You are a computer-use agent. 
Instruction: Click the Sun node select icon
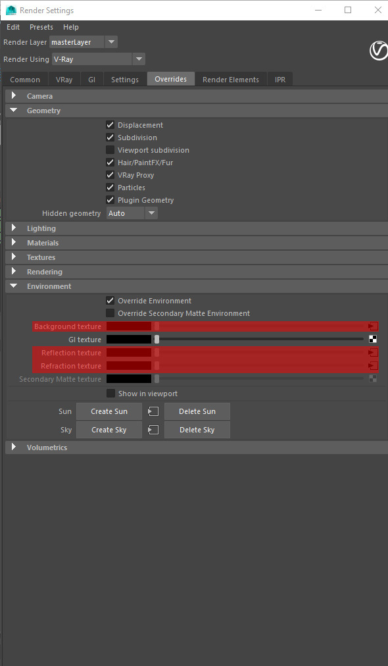click(153, 411)
